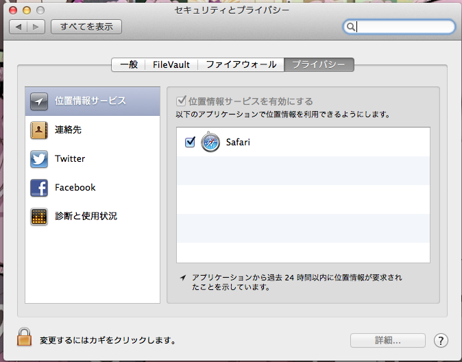
Task: Click the 位置情報サービス arrow icon in sidebar
Action: (39, 101)
